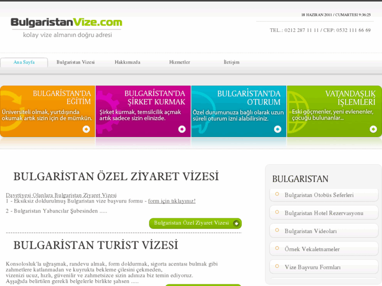Open the Vize Başvuru Formları link
The height and width of the screenshot is (286, 382).
pos(313,267)
